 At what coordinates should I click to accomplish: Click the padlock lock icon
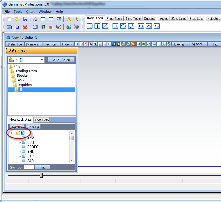click(69, 19)
